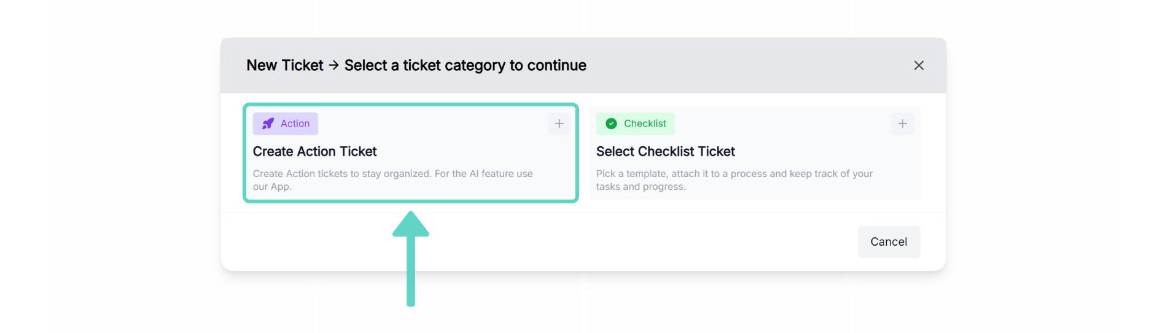Click the rocket icon in the Action badge
The image size is (1168, 333).
(x=268, y=123)
